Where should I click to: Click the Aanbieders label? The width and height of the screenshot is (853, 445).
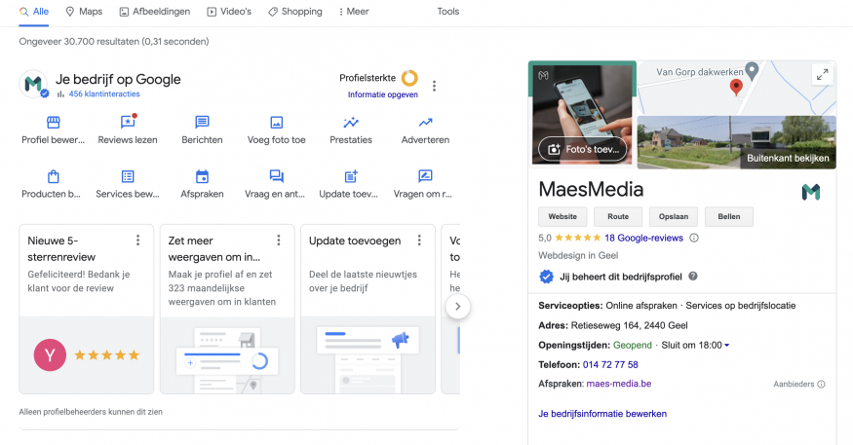click(794, 385)
